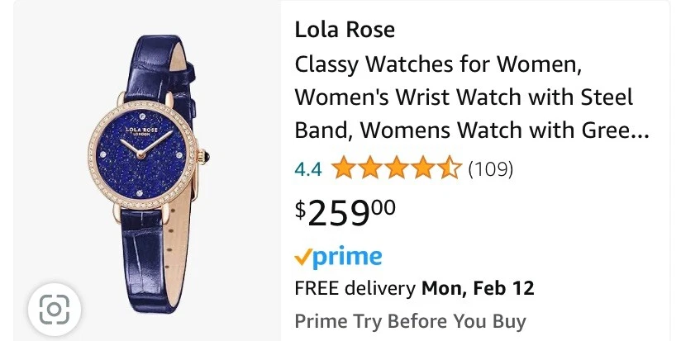Click the 4.4 rating number
The height and width of the screenshot is (341, 681).
308,170
